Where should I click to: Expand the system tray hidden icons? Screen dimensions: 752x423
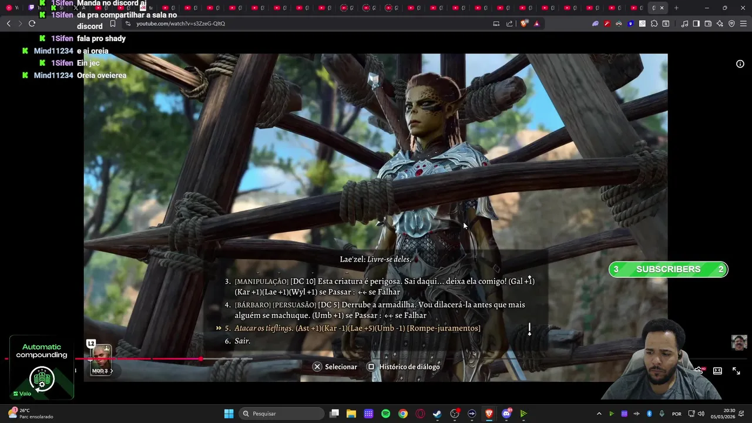coord(599,414)
